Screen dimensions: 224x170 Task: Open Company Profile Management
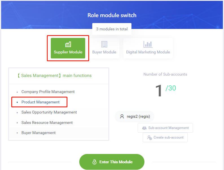click(x=48, y=92)
